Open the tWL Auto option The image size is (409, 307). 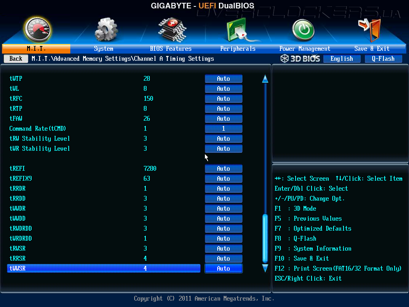pyautogui.click(x=224, y=88)
